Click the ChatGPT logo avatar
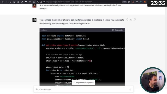Screen dimensions: 167x94 pyautogui.click(x=34, y=20)
